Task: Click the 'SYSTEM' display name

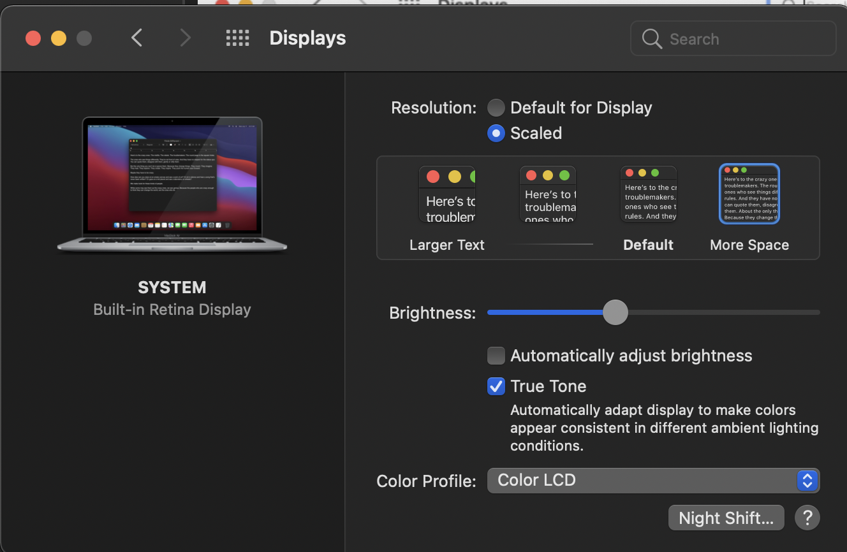Action: pos(172,287)
